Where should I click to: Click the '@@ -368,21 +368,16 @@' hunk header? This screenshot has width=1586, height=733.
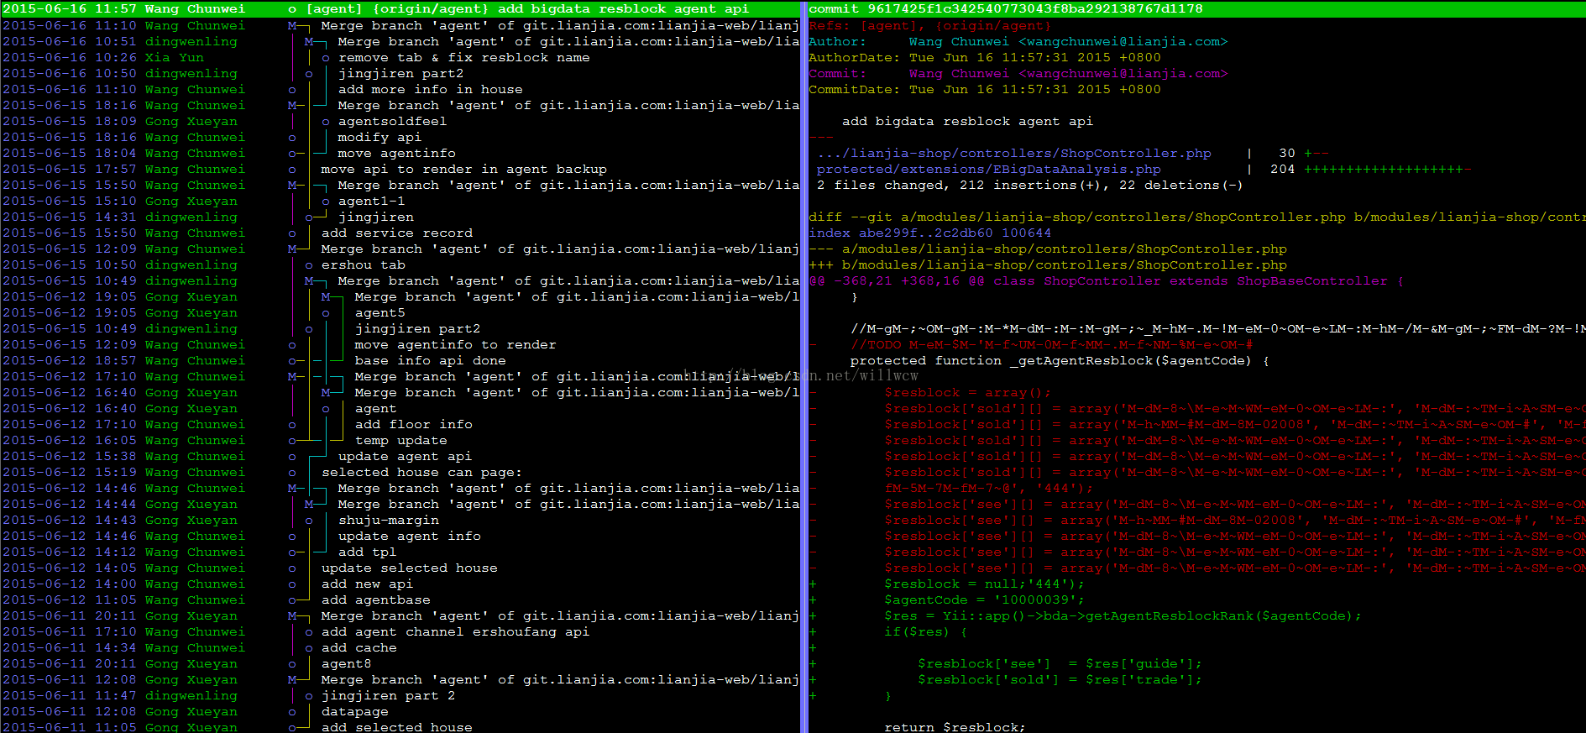[x=1106, y=281]
